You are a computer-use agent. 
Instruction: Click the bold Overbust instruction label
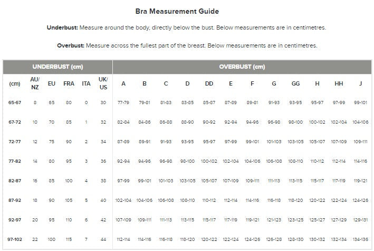tap(71, 45)
